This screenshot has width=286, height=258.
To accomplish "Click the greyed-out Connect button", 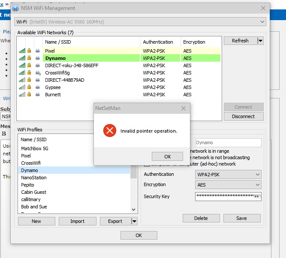I will [x=244, y=107].
